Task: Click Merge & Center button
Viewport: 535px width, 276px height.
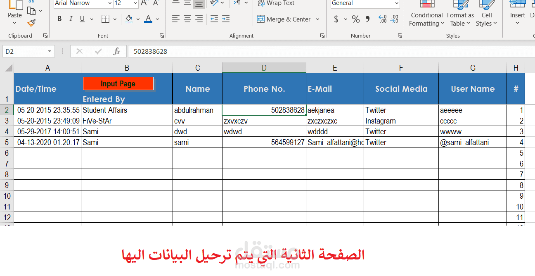Action: (284, 19)
